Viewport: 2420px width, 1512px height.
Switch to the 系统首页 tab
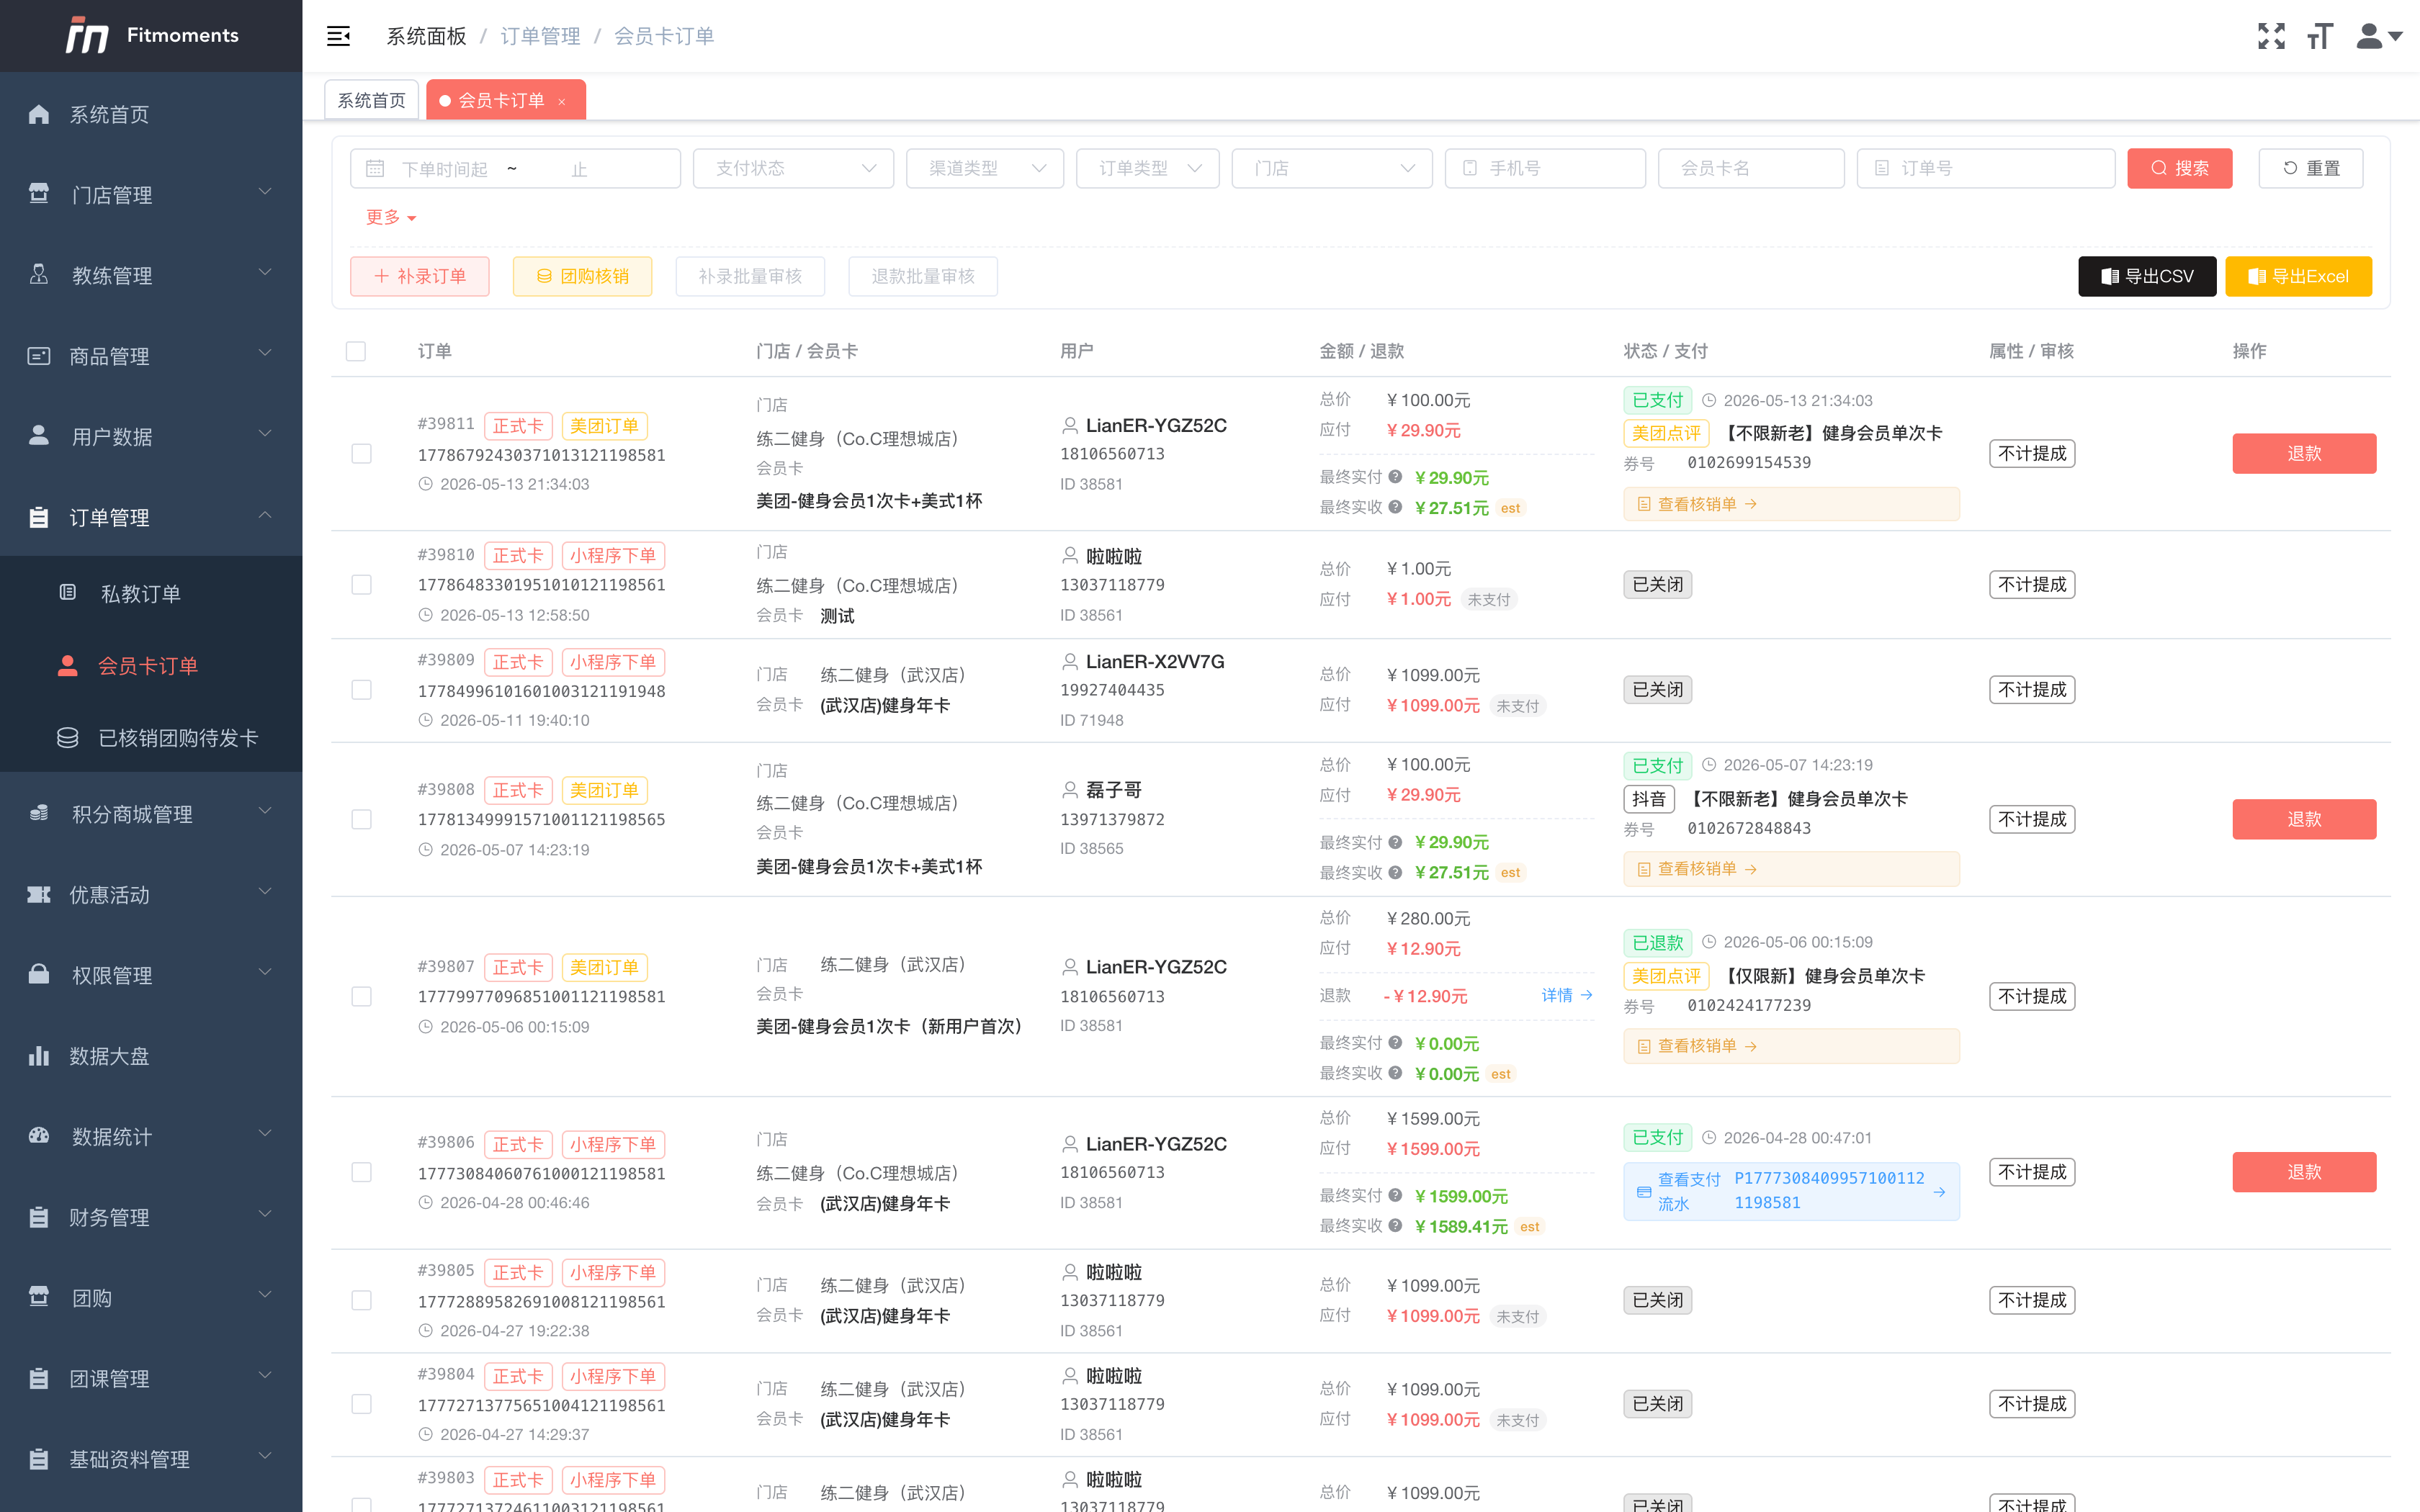click(x=371, y=100)
